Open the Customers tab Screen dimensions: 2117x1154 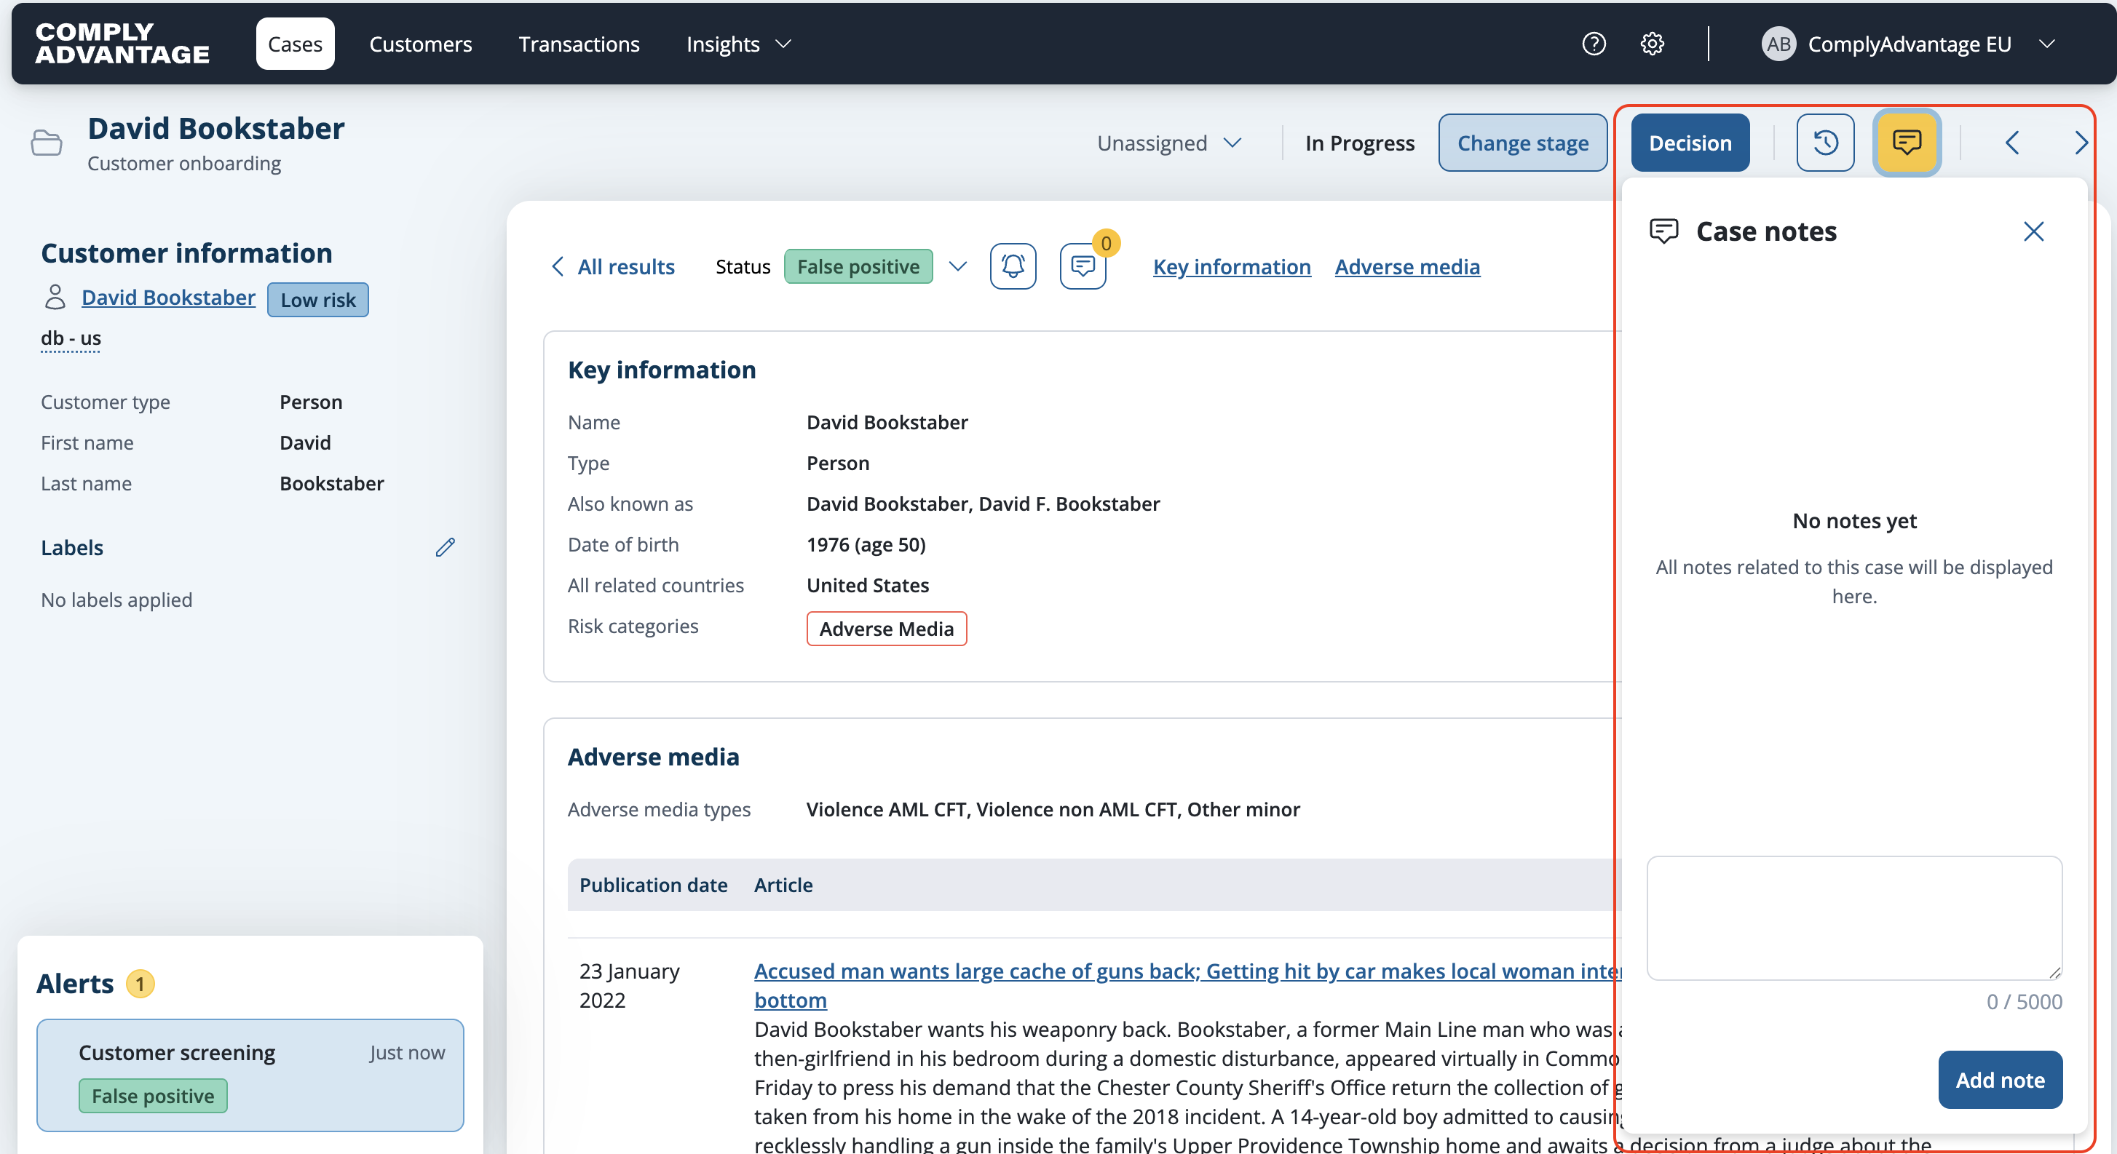tap(420, 44)
